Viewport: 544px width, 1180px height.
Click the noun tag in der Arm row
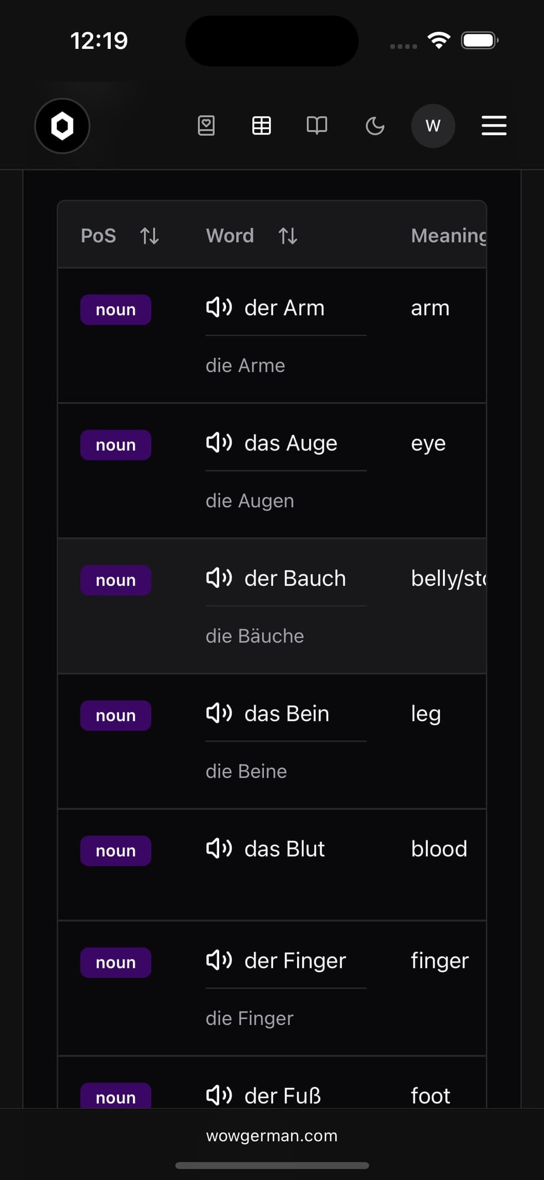tap(116, 309)
